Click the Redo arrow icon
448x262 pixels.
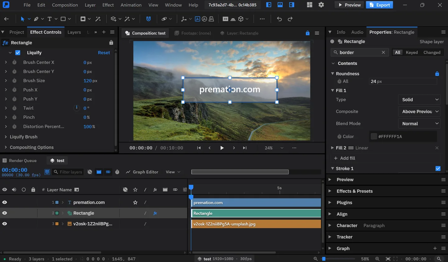click(290, 19)
